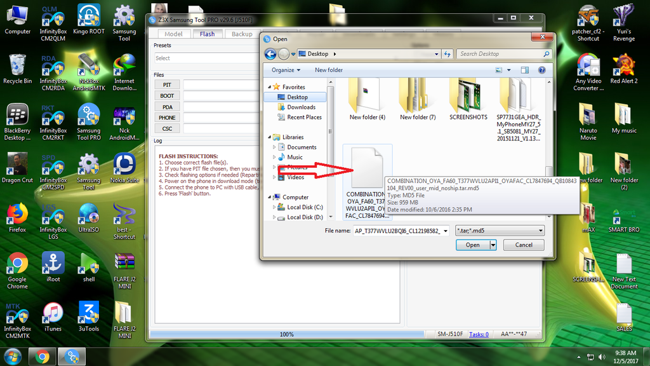Click the Chrome icon on the taskbar

pyautogui.click(x=43, y=356)
